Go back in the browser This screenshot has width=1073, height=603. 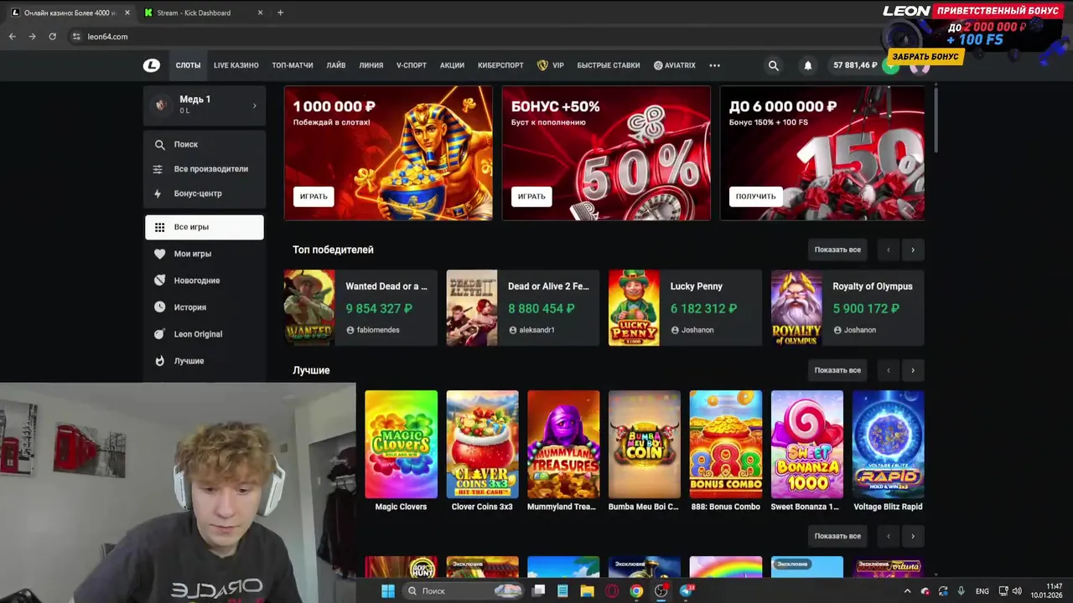coord(12,37)
